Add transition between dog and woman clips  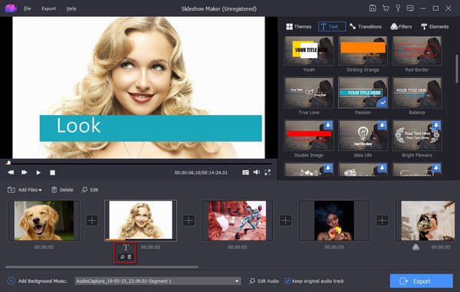click(92, 220)
